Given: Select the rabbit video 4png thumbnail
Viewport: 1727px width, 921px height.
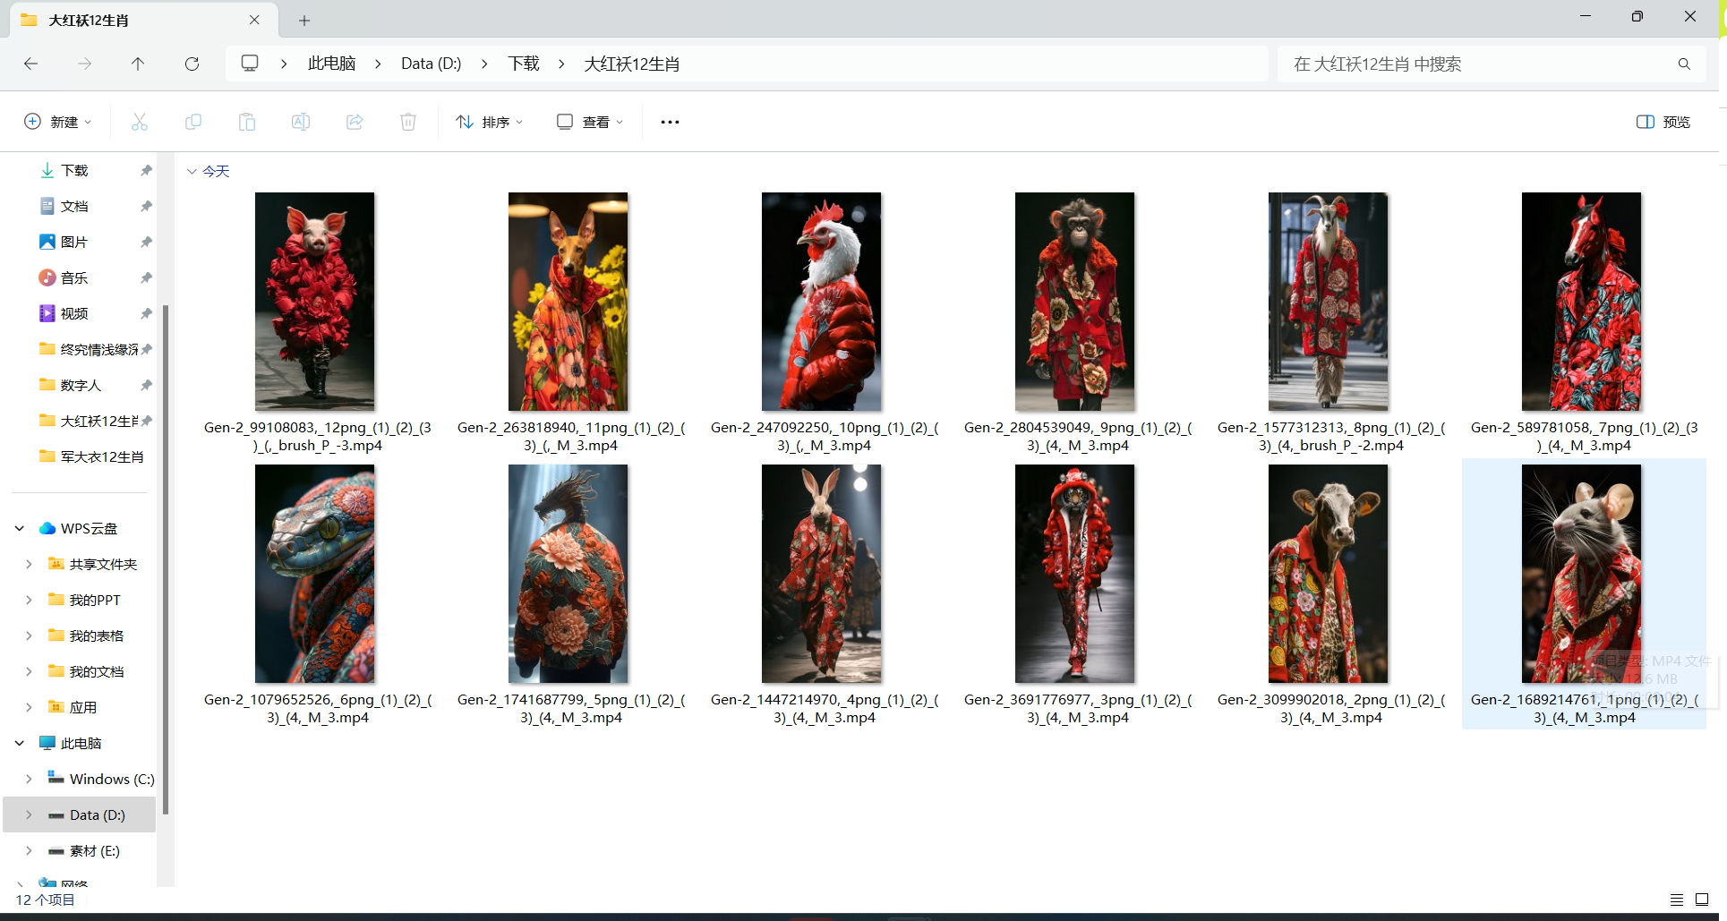Looking at the screenshot, I should [x=821, y=574].
